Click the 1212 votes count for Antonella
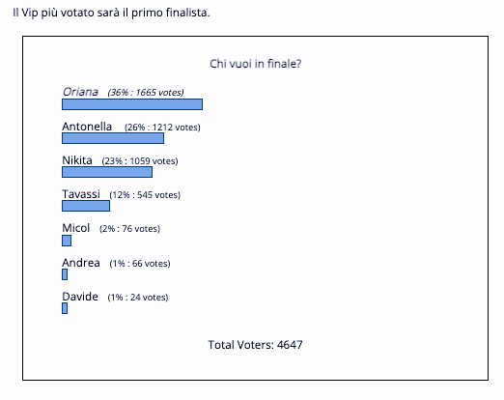This screenshot has height=400, width=504. pyautogui.click(x=176, y=128)
